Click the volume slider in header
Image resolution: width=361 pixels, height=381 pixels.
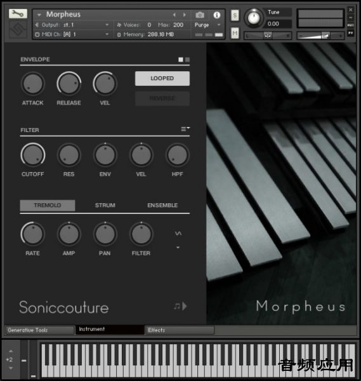pos(320,36)
